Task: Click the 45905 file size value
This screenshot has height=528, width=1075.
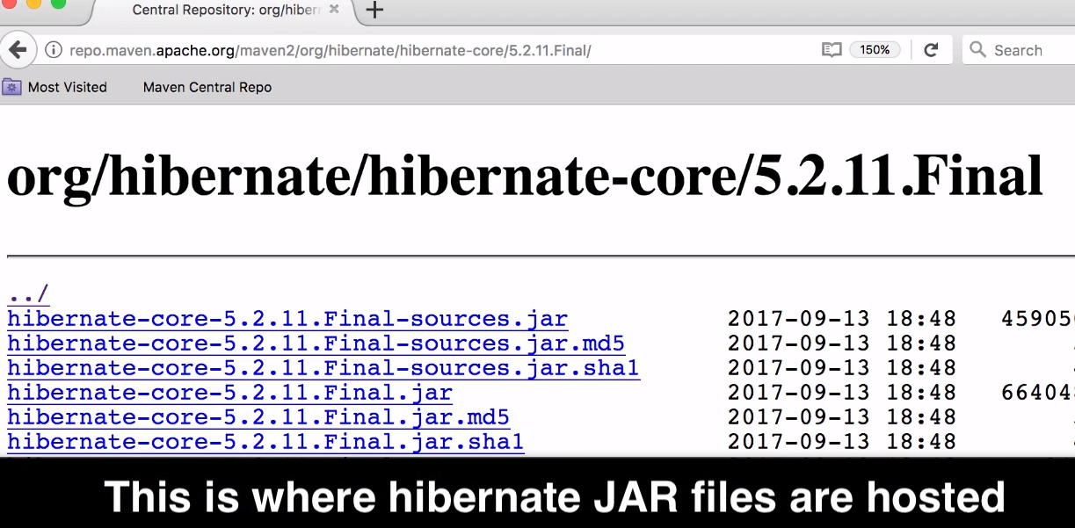Action: 1037,319
